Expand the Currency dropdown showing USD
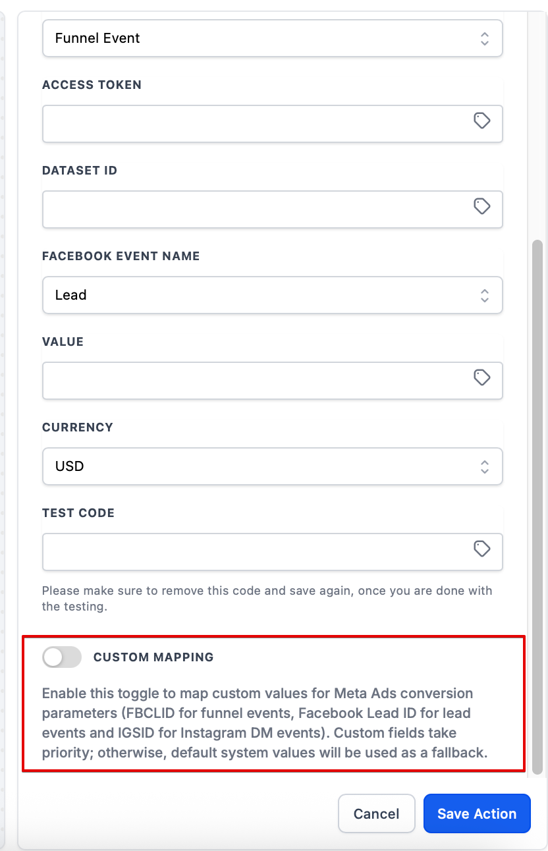Viewport: 548px width, 851px height. coord(272,466)
